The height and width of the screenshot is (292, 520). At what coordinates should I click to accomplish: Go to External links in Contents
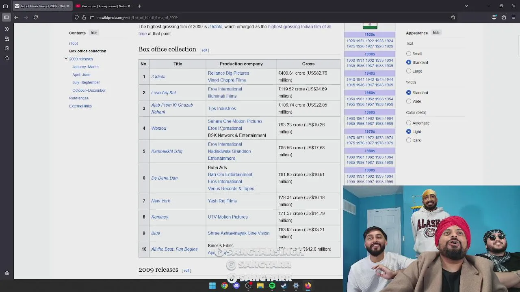80,106
